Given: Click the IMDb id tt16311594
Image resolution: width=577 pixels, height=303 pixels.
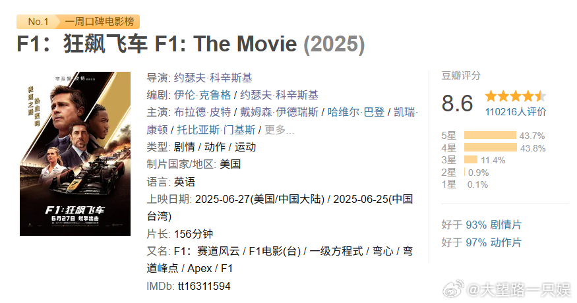Looking at the screenshot, I should pos(204,286).
